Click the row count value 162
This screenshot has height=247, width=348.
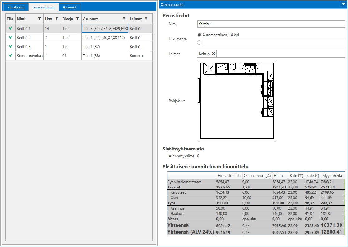click(x=65, y=38)
